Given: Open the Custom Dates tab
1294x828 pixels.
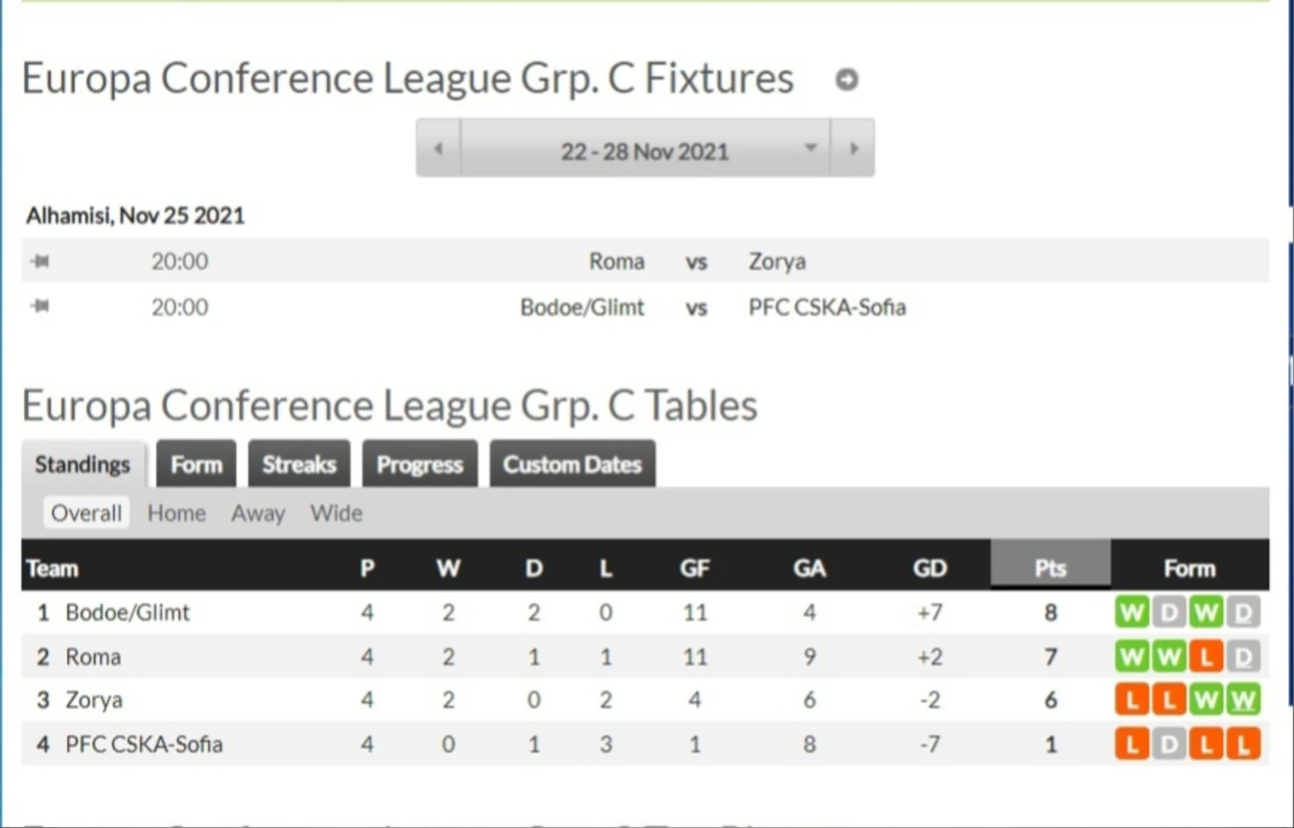Looking at the screenshot, I should (573, 464).
